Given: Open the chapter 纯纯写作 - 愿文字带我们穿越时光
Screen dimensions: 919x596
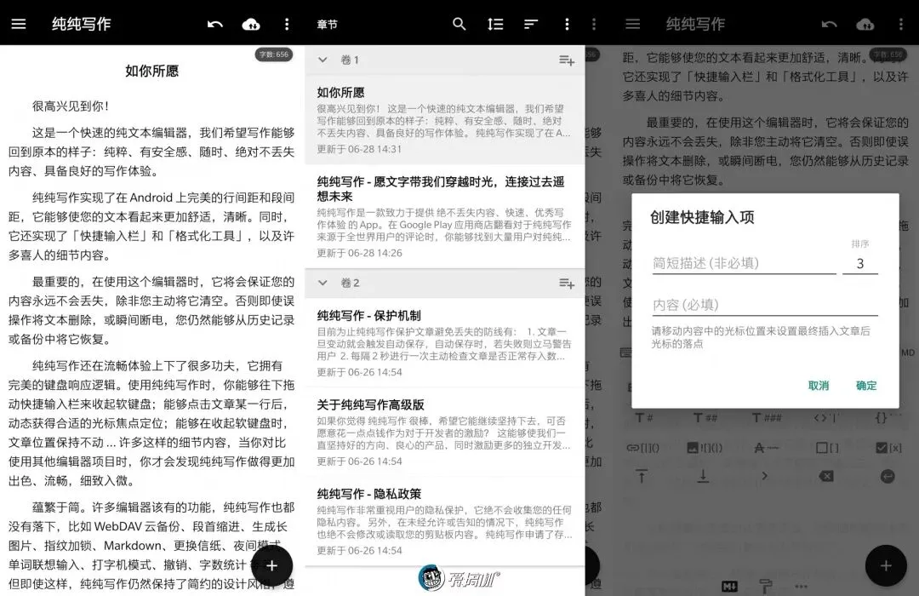Looking at the screenshot, I should coord(444,216).
